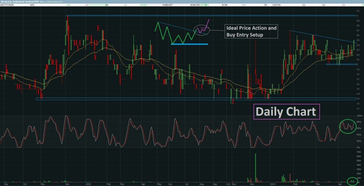
Task: Click the 80% label on the oscillator axis
Action: [359, 122]
